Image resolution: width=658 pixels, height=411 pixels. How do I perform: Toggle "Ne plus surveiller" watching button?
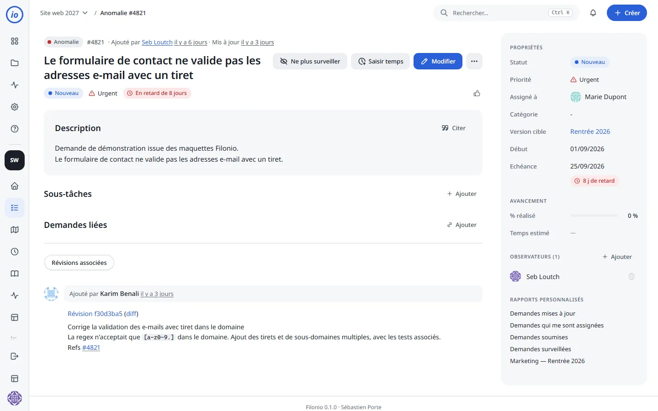pos(310,61)
